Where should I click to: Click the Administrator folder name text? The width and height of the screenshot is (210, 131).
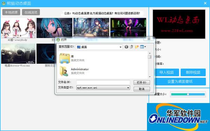(x=80, y=69)
